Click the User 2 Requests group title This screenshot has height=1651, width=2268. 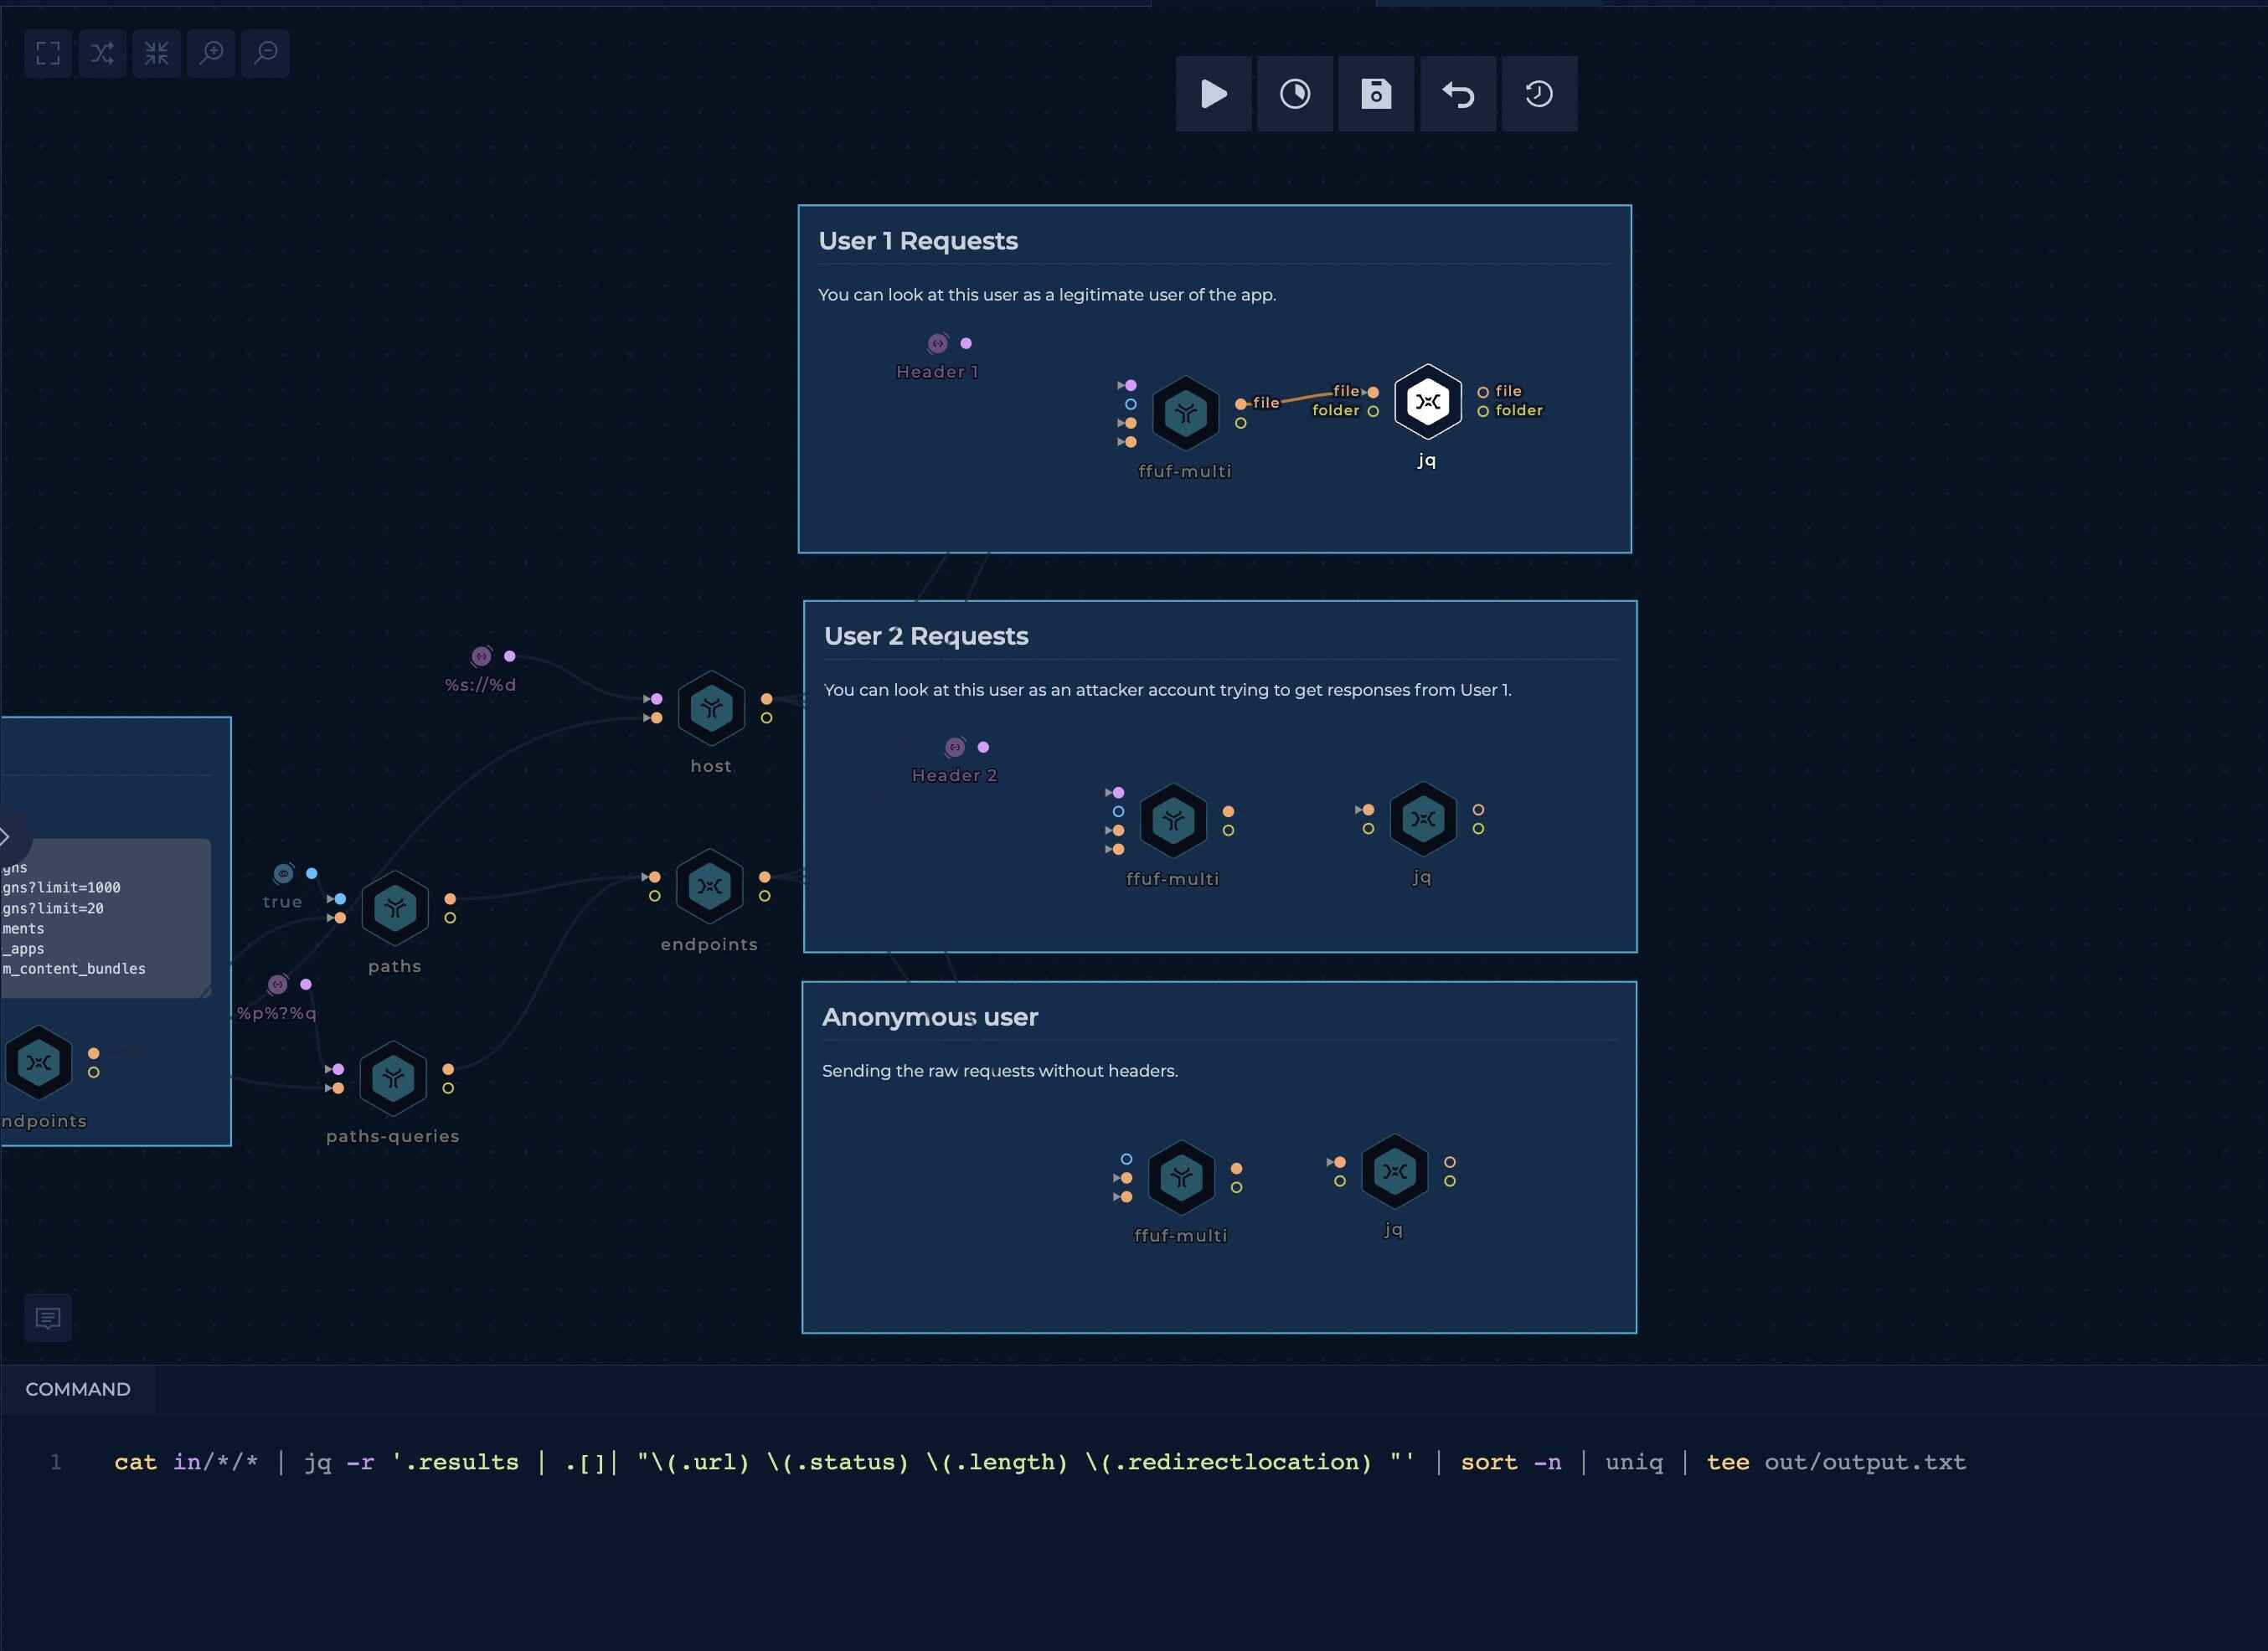point(926,635)
